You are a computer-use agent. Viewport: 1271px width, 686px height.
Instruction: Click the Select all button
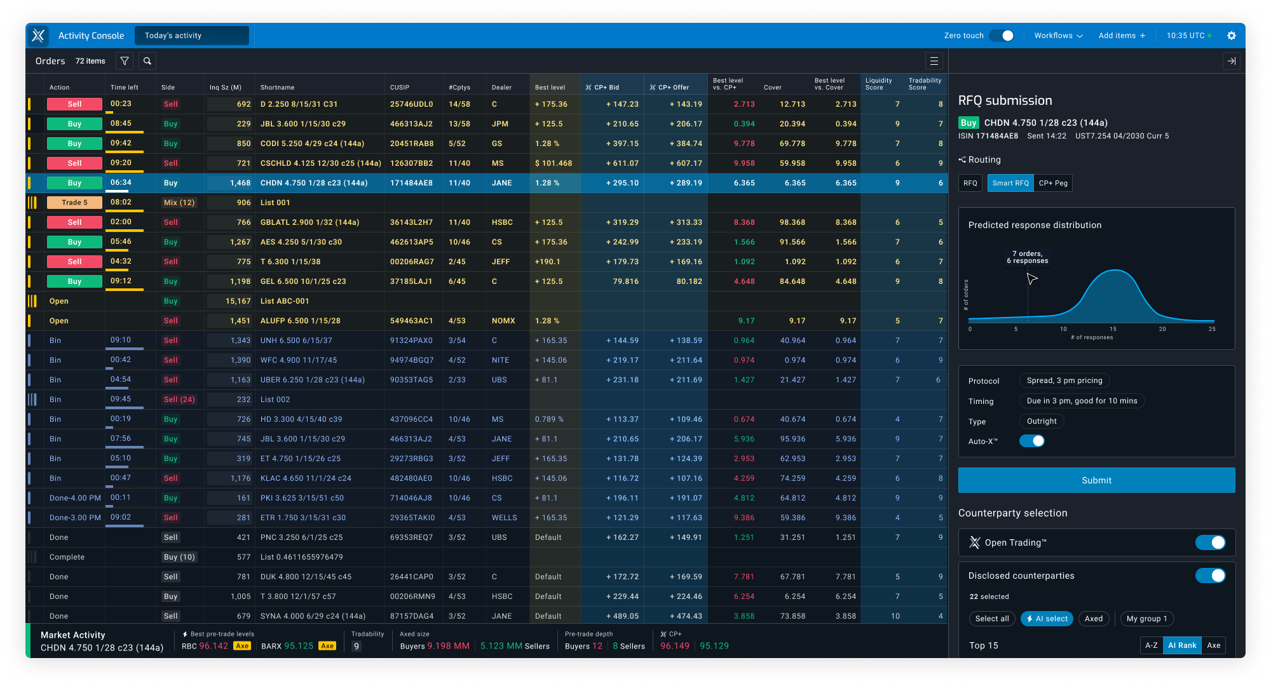point(992,619)
